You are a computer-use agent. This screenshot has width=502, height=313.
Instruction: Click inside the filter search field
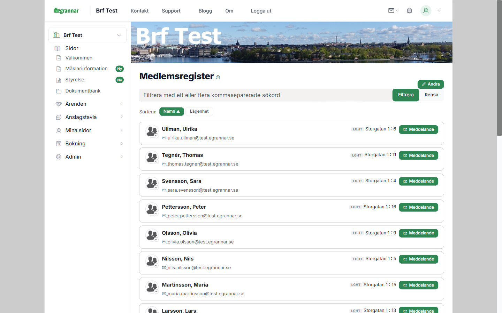pos(244,95)
